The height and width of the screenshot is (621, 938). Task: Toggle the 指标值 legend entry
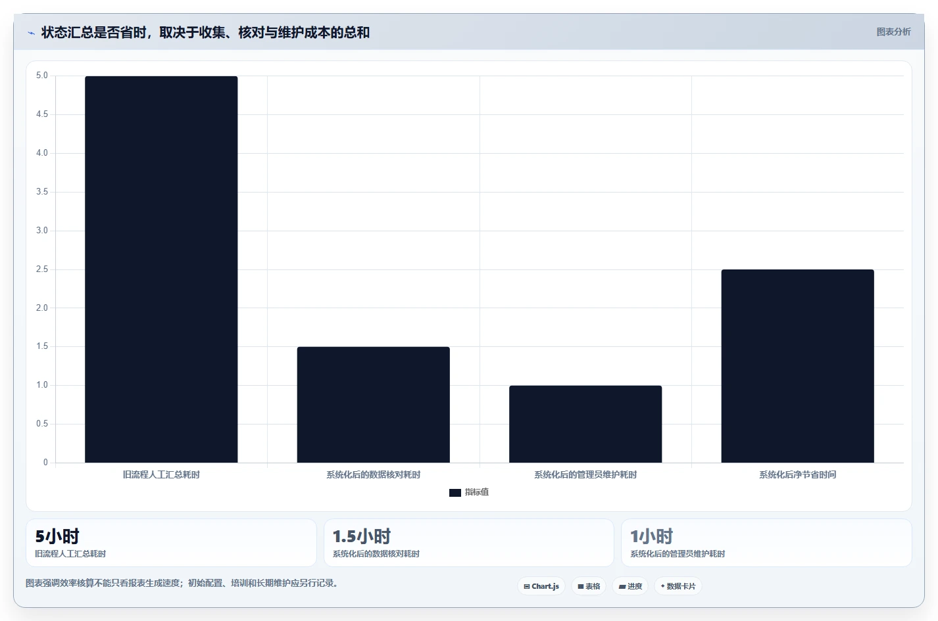click(x=468, y=492)
